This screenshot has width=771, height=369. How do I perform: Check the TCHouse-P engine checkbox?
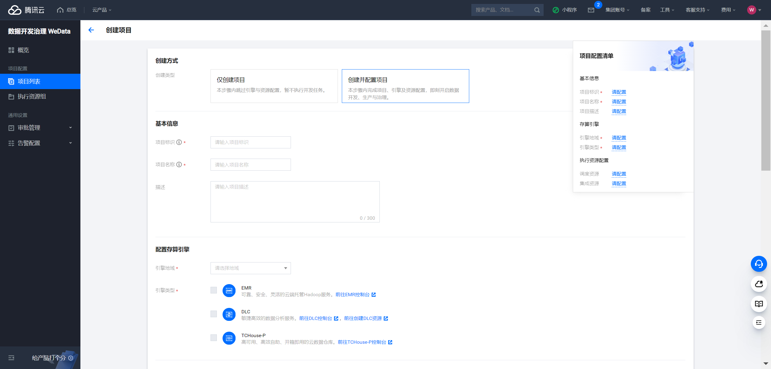coord(214,338)
